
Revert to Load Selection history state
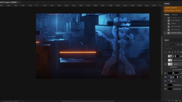tap(176, 20)
